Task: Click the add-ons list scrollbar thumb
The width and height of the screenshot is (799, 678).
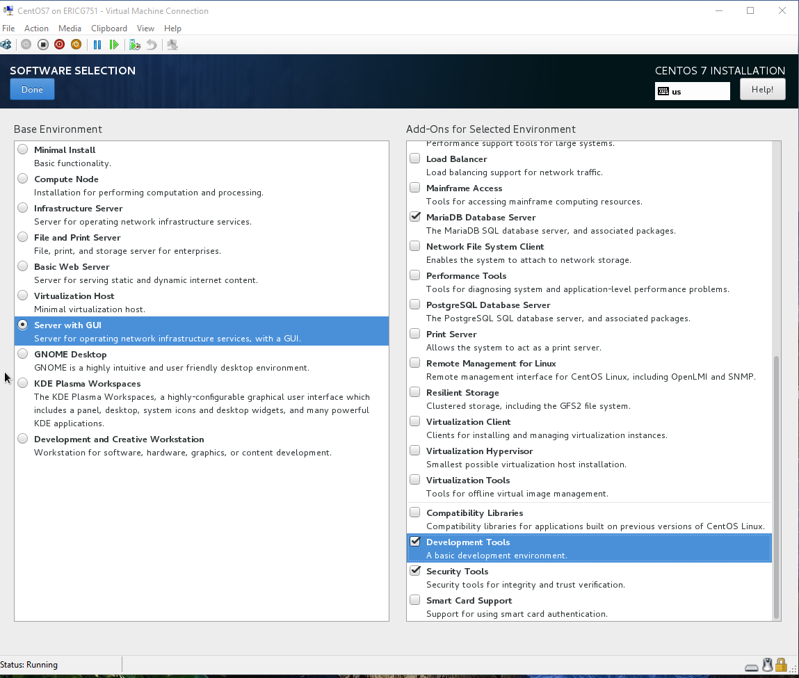Action: click(776, 487)
